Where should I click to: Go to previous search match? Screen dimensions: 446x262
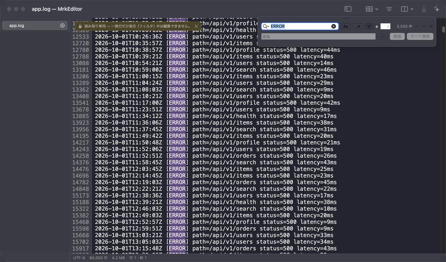tap(417, 26)
